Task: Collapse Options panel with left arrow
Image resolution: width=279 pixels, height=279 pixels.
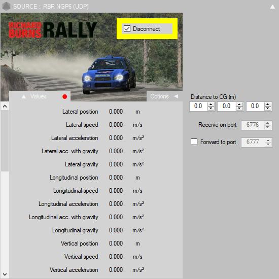Action: tap(176, 96)
